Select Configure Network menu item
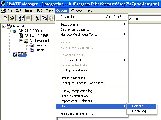Viewport: 161px width, 120px height. tap(91, 70)
